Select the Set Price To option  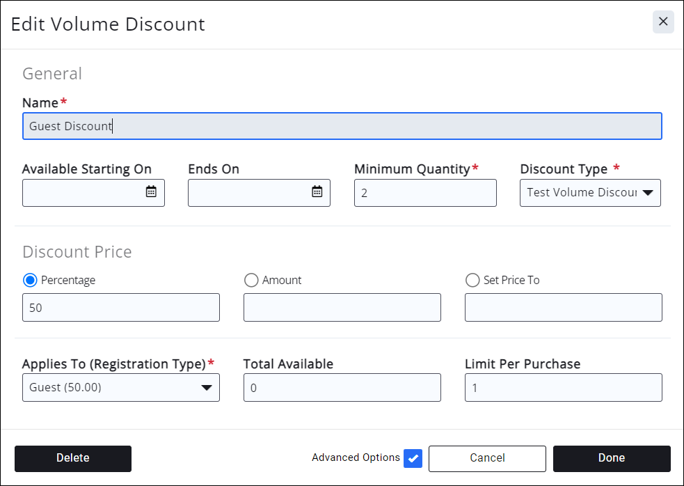coord(472,280)
